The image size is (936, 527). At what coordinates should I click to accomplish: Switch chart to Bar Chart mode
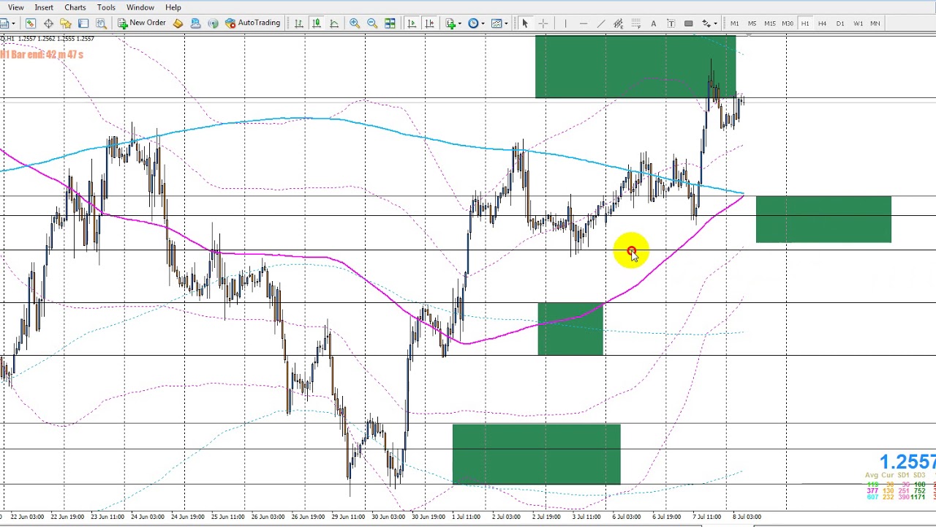299,23
